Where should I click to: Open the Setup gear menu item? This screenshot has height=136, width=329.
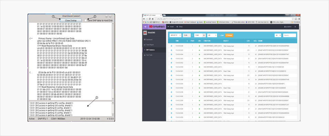179,27
